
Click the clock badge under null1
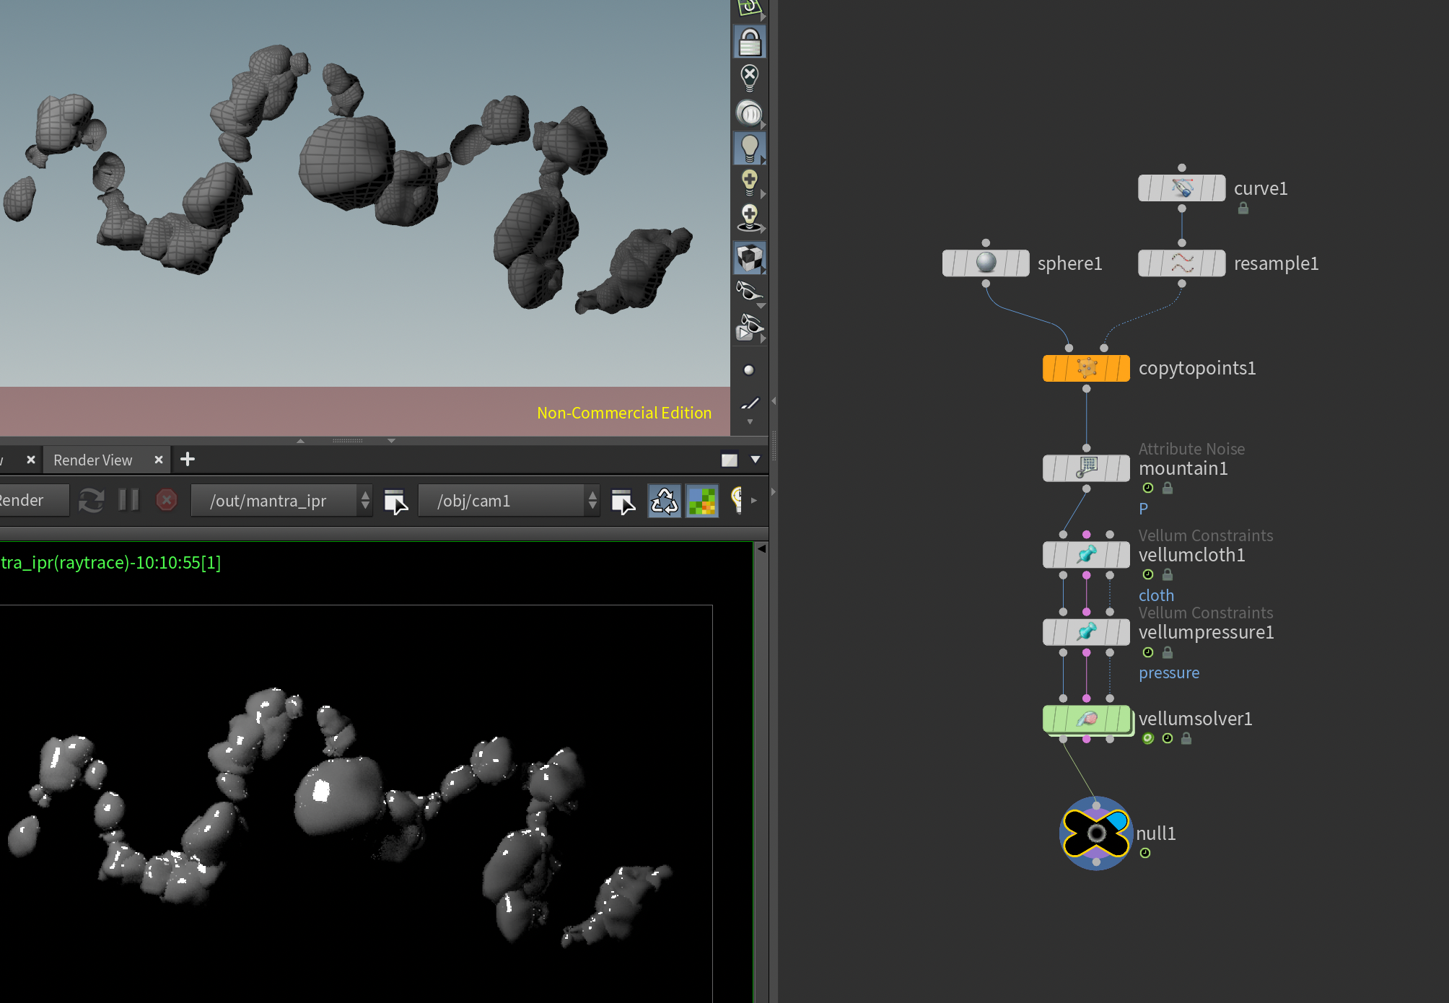point(1145,853)
